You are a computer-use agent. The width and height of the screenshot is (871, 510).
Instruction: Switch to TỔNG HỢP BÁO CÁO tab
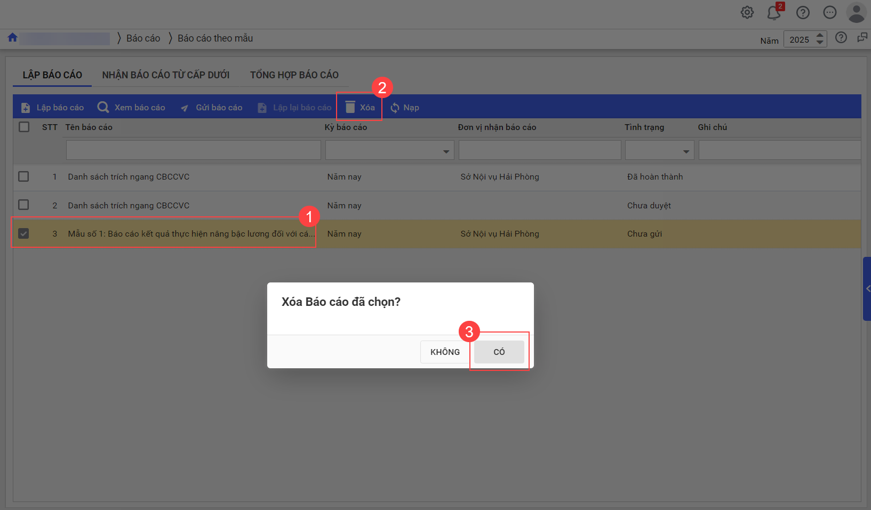294,75
